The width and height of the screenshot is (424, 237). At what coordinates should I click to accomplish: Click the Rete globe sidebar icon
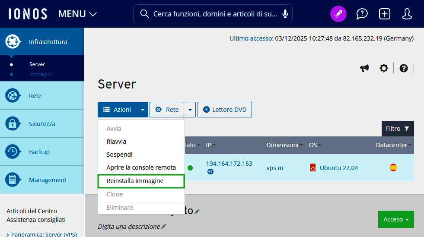coord(13,95)
